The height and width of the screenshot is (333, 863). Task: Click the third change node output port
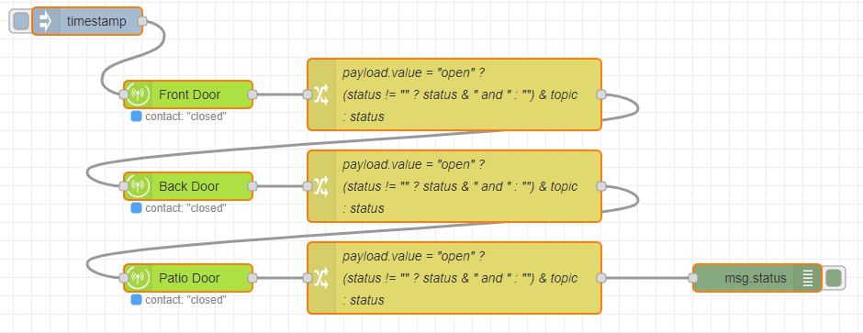(601, 278)
